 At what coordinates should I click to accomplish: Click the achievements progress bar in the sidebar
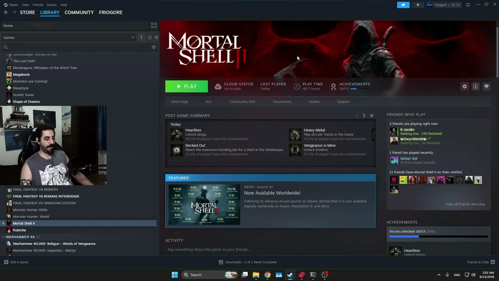point(439,237)
